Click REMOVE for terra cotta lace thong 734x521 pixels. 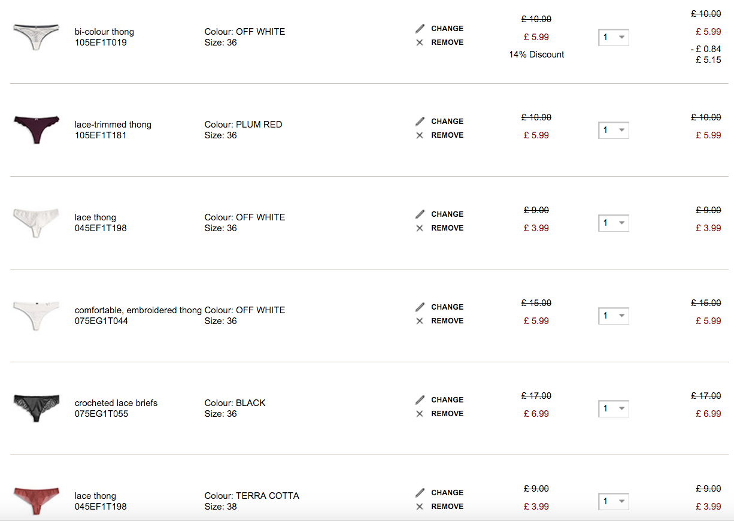(x=447, y=507)
